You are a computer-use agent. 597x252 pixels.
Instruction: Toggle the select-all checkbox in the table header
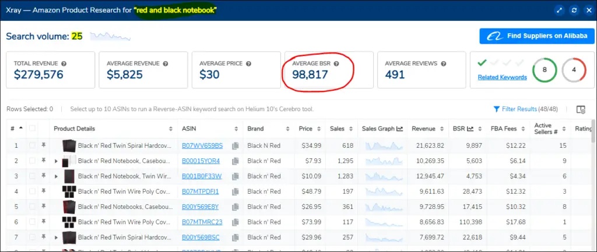point(33,129)
